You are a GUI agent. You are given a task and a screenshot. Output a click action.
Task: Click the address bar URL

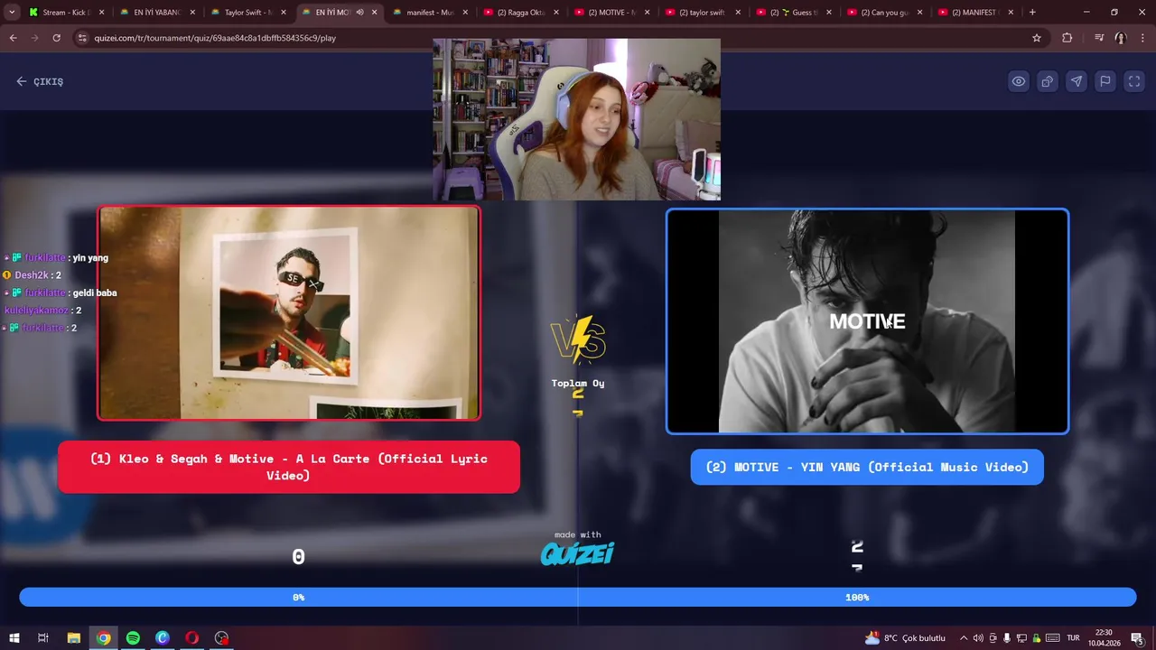[215, 38]
